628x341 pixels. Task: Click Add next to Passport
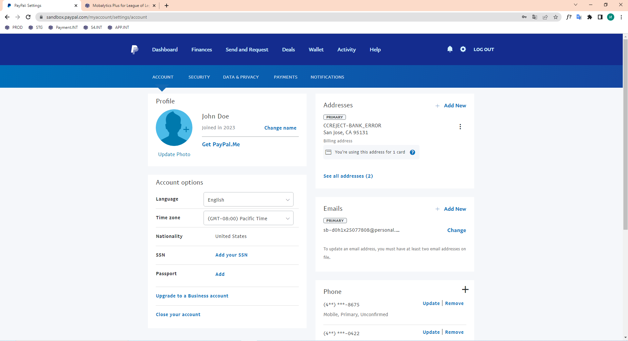[220, 274]
